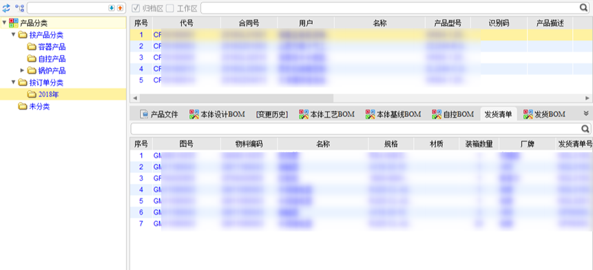
Task: Click the 本体工艺BOM tab icon
Action: 304,114
